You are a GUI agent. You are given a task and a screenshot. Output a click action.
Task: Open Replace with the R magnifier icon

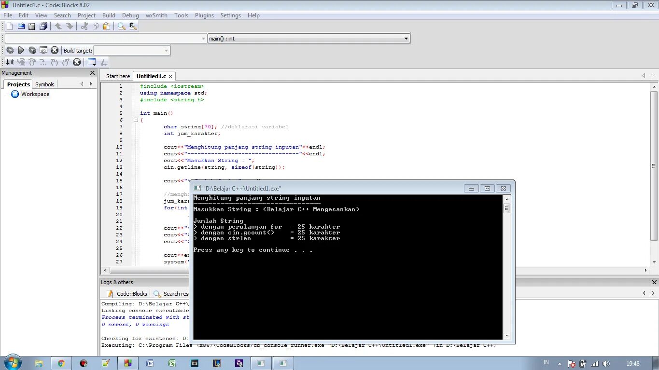pyautogui.click(x=133, y=27)
